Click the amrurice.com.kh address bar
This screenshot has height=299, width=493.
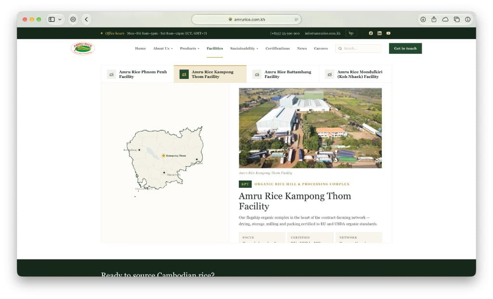pyautogui.click(x=246, y=19)
